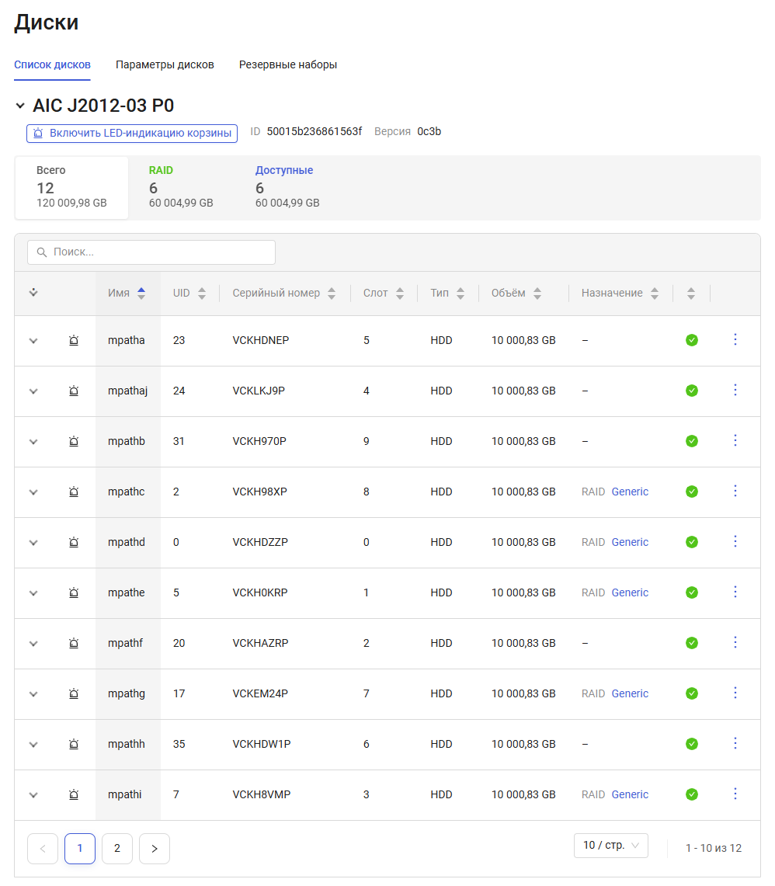The image size is (775, 886).
Task: Click the LED indicator icon for mpatha
Action: pos(74,340)
